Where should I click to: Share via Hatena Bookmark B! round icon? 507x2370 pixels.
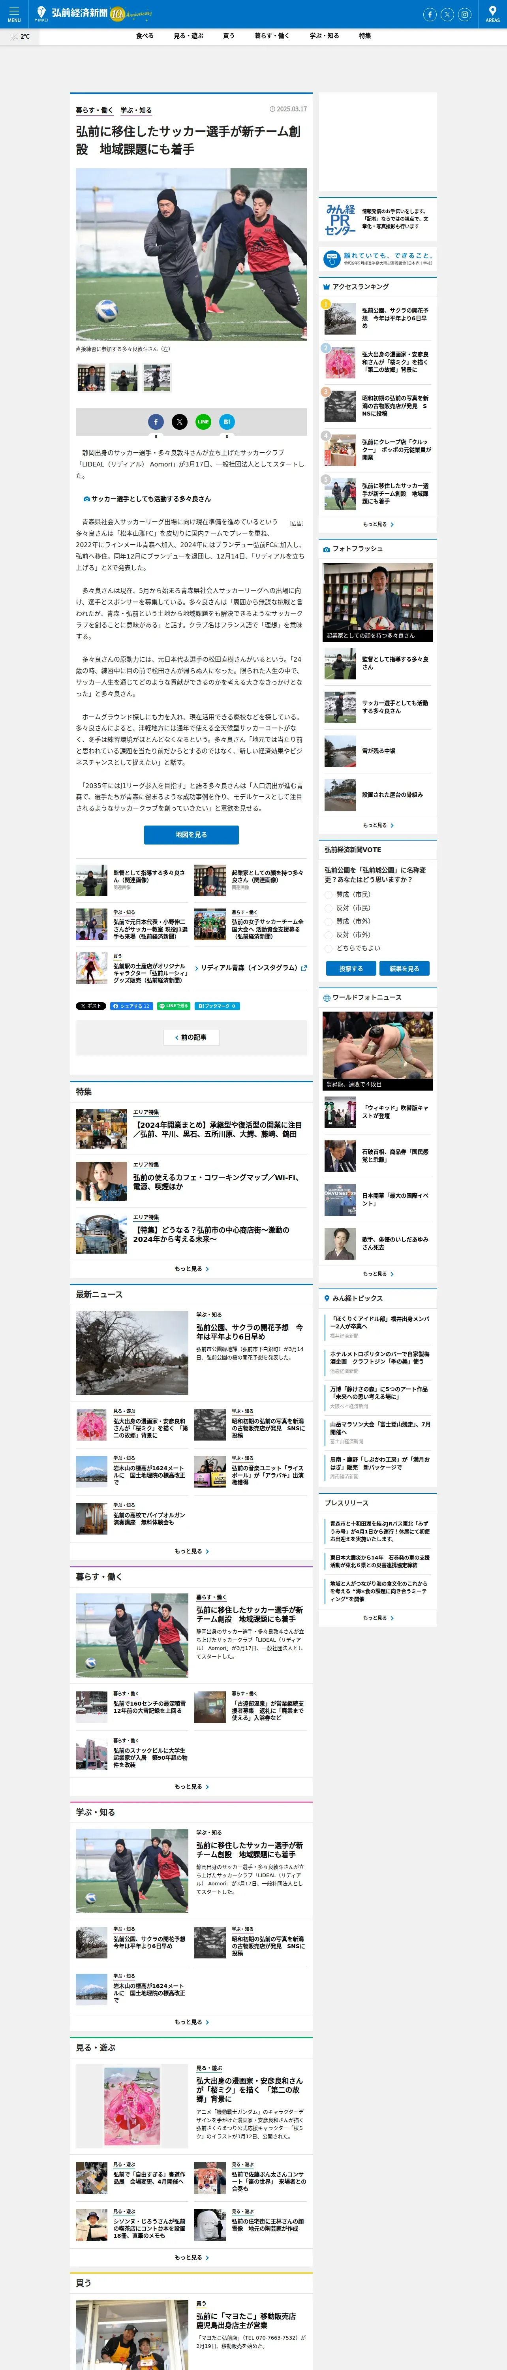(x=227, y=421)
